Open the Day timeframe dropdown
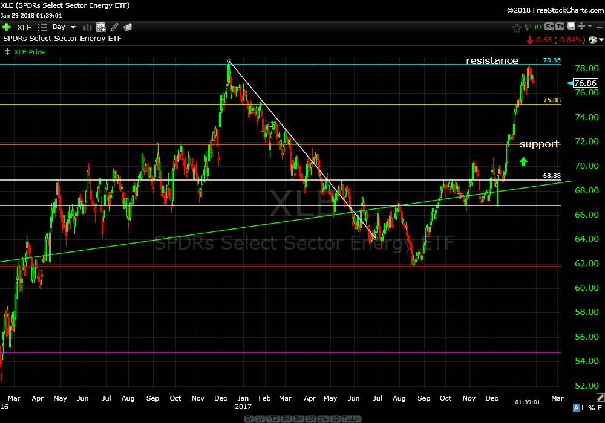 64,27
